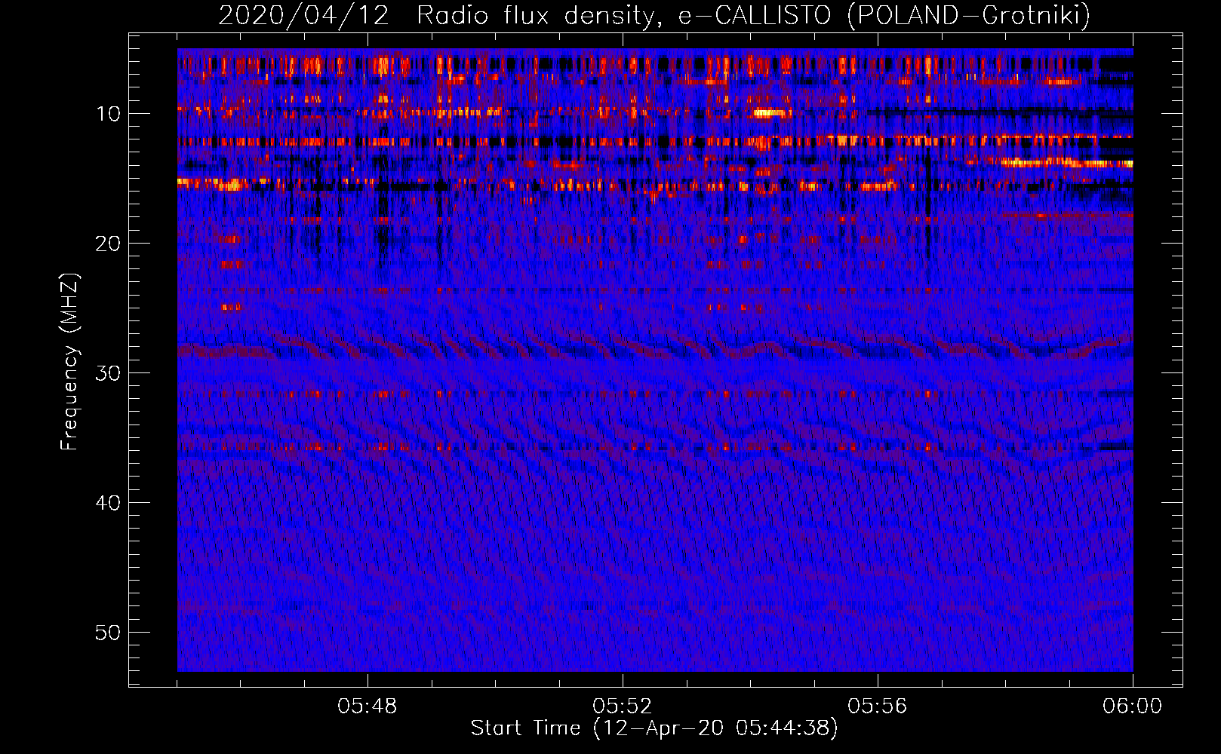Click the frequency tick label '50'
Screen dimensions: 1221x754
coord(109,633)
